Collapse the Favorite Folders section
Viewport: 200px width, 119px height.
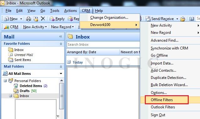pyautogui.click(x=61, y=44)
